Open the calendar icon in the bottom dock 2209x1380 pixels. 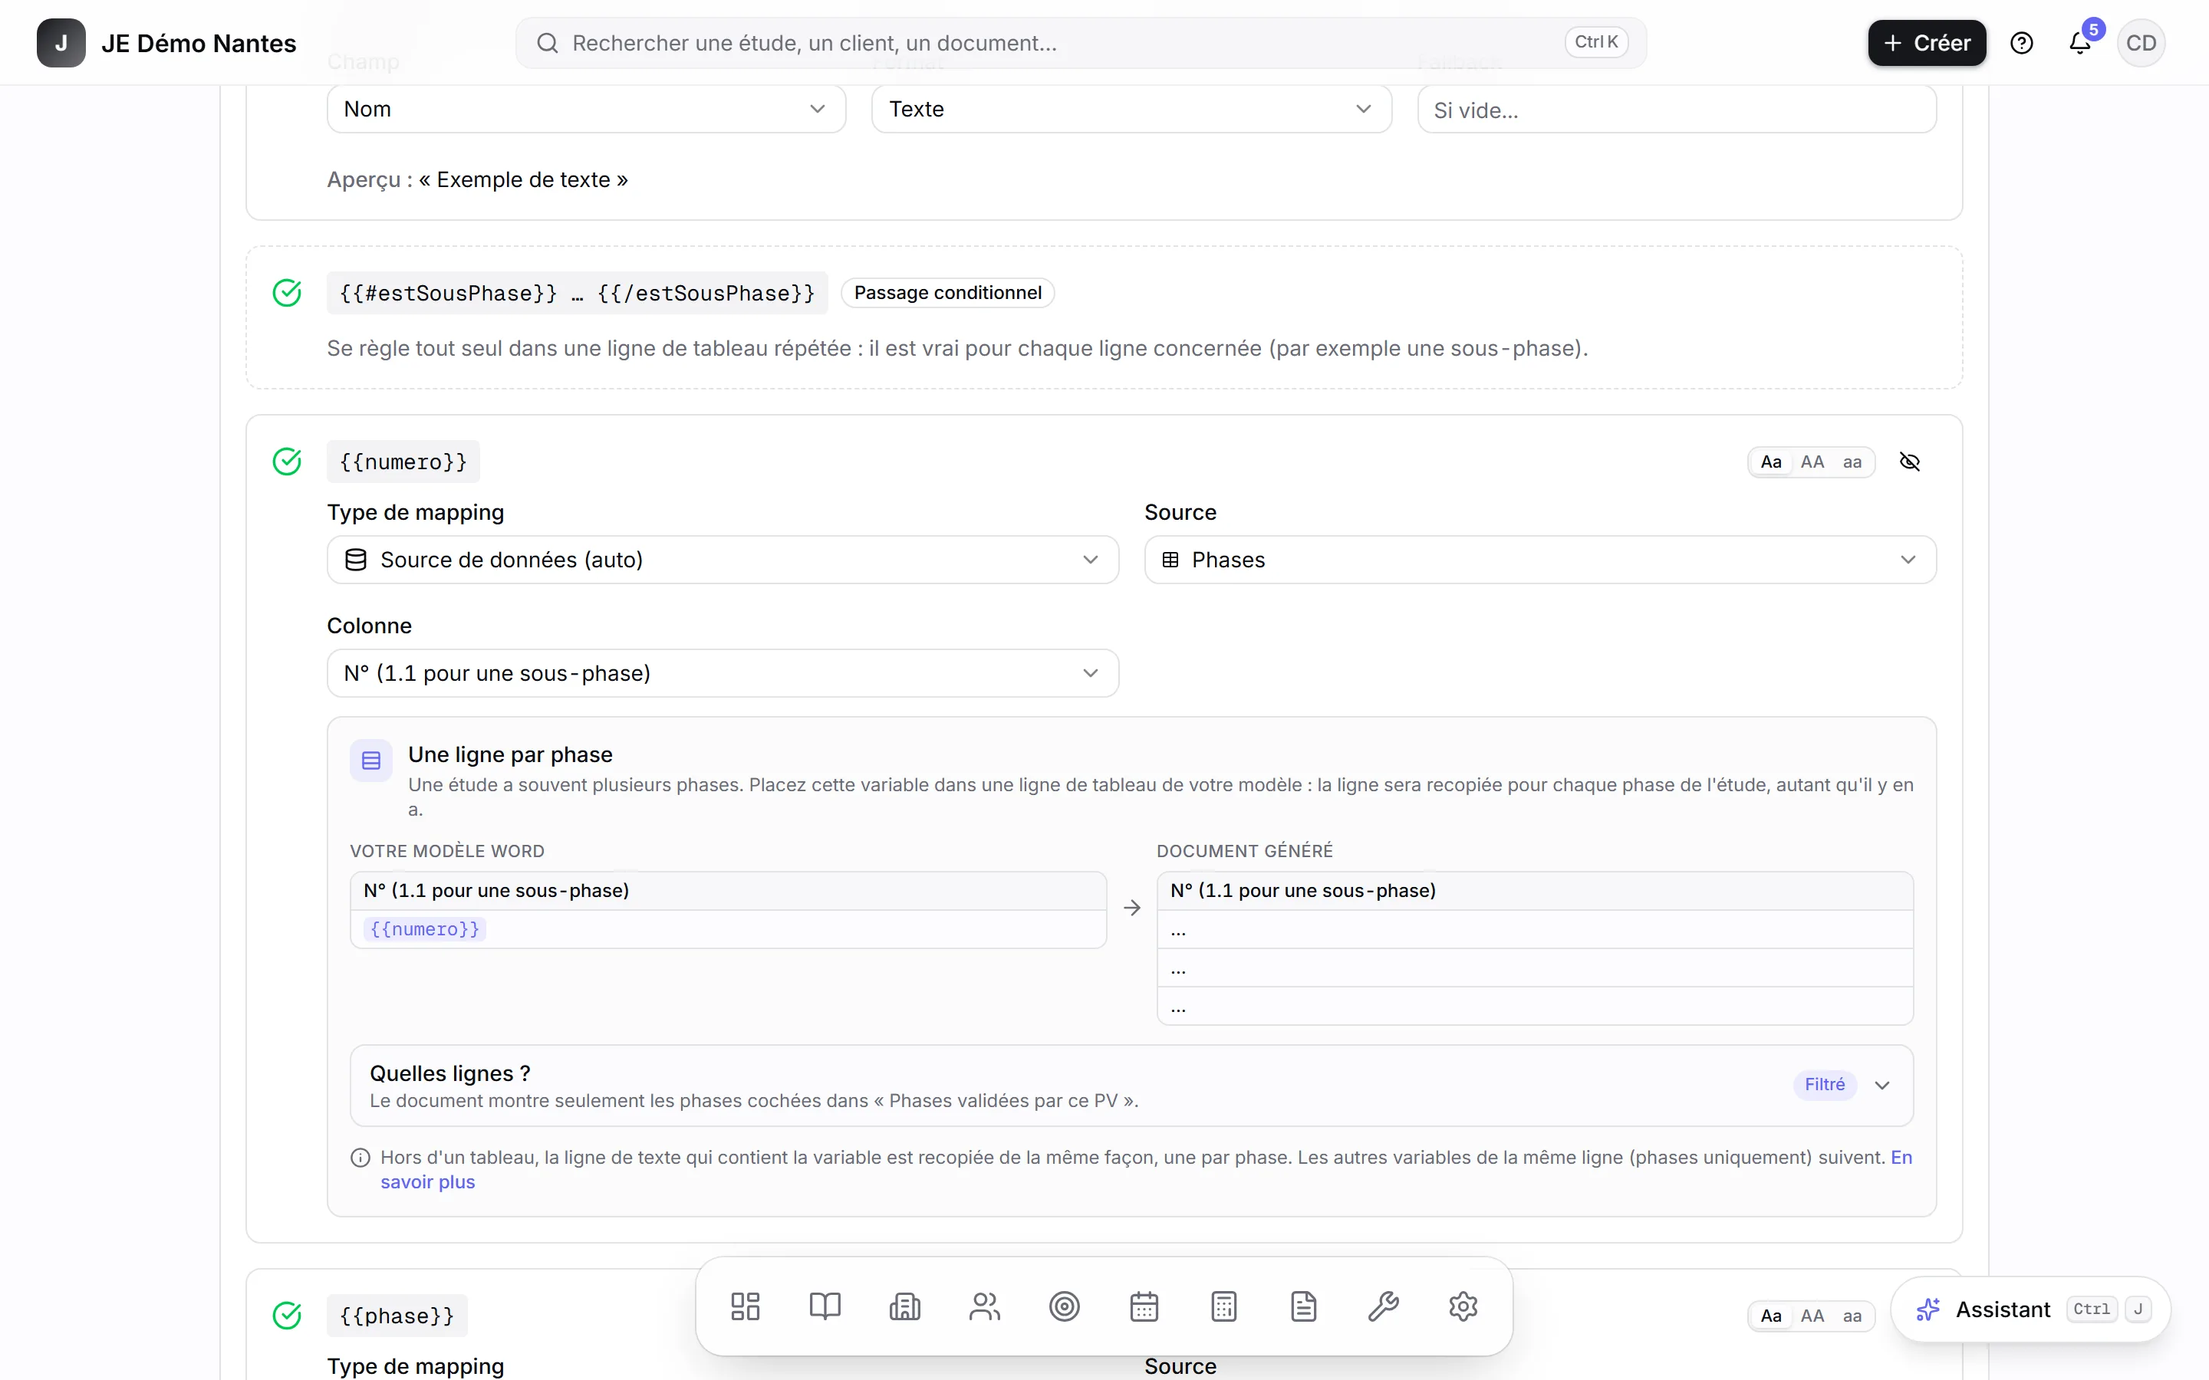click(1144, 1306)
